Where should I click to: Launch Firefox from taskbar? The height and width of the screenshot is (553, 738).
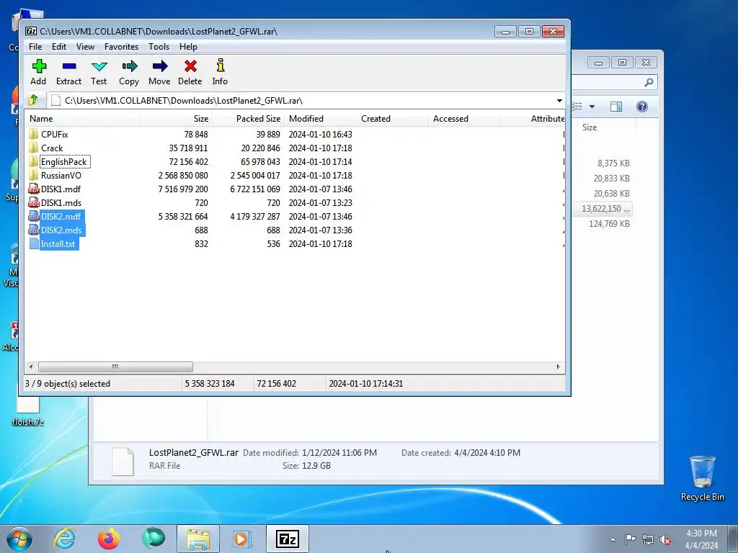[108, 539]
